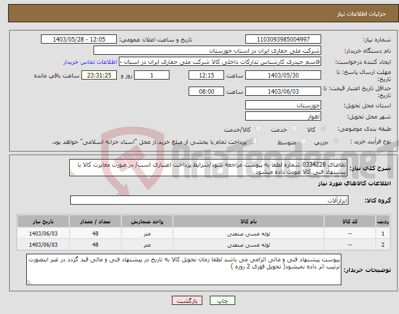Screen dimensions: 399x314
Task: Click row 2 item name لوله مسی صنعتی
Action: [248, 245]
